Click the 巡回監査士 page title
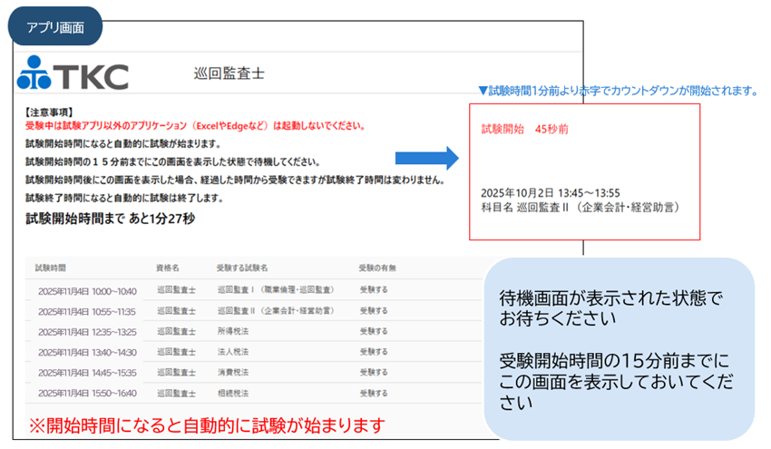The image size is (771, 449). click(x=229, y=73)
